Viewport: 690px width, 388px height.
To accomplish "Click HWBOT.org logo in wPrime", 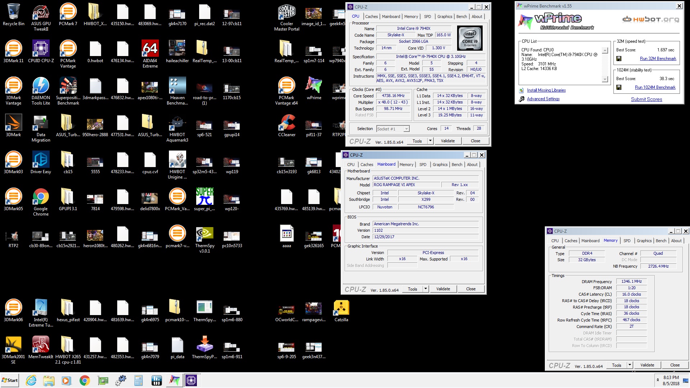I will (651, 19).
